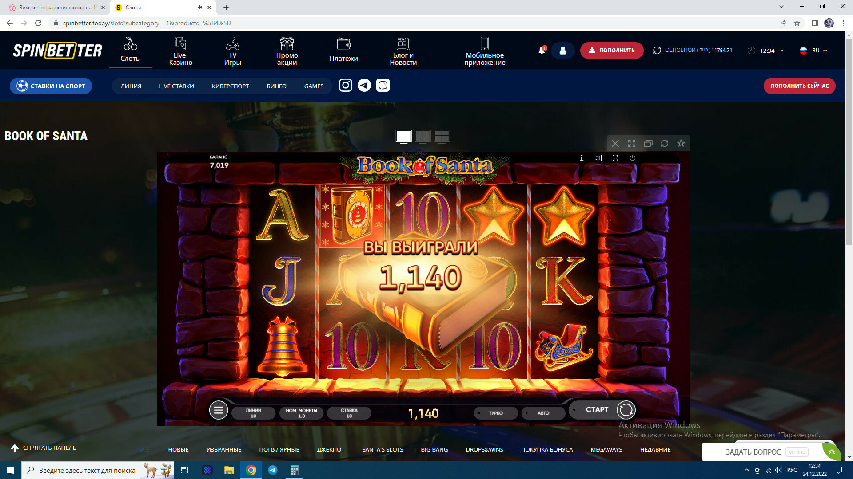This screenshot has height=479, width=853.
Task: Open Instagram social icon
Action: [345, 85]
